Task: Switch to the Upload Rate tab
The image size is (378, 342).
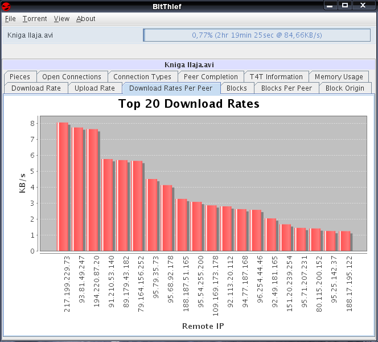Action: 94,88
